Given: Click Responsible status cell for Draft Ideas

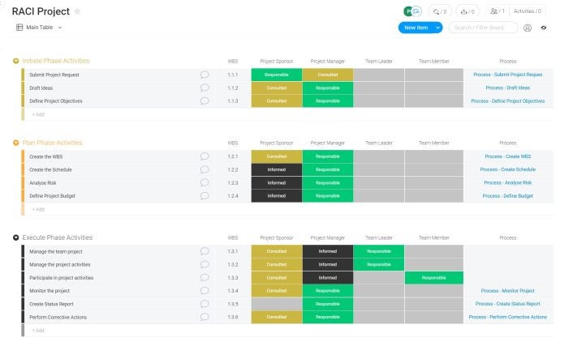Looking at the screenshot, I should (x=327, y=88).
